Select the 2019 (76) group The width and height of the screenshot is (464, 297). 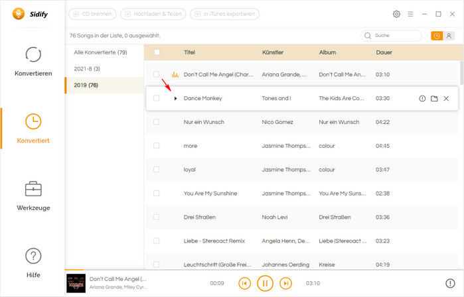[x=104, y=86]
